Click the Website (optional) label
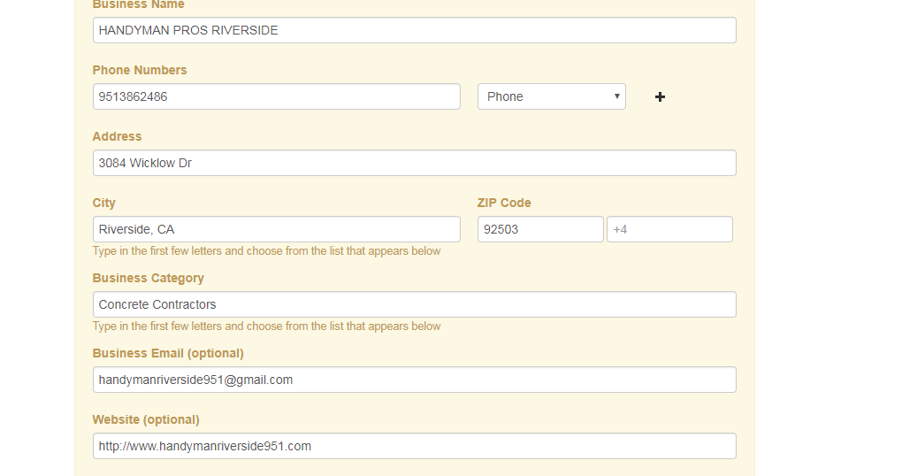The image size is (902, 476). pyautogui.click(x=146, y=419)
